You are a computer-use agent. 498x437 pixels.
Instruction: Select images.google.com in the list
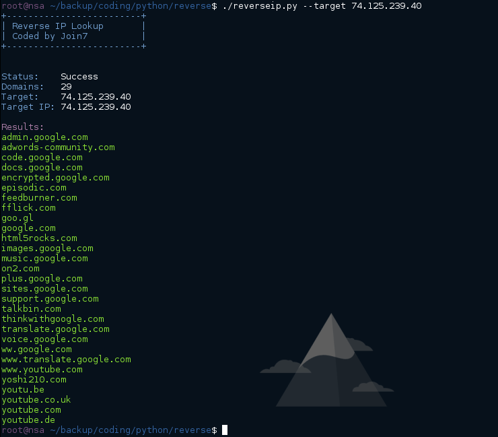(47, 248)
